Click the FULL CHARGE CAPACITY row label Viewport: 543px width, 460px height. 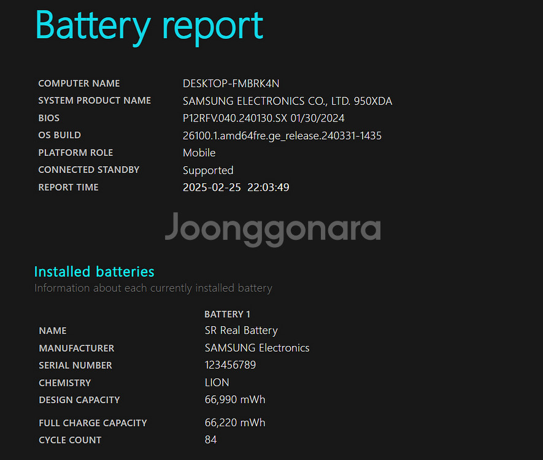pos(93,423)
